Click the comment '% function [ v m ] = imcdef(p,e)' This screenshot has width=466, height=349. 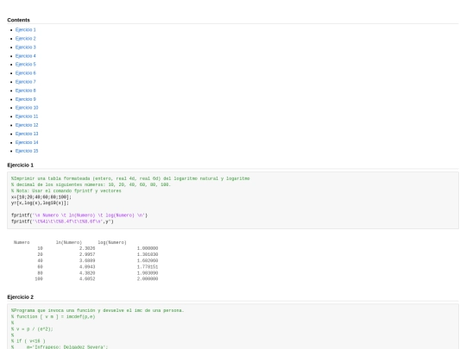tap(54, 316)
